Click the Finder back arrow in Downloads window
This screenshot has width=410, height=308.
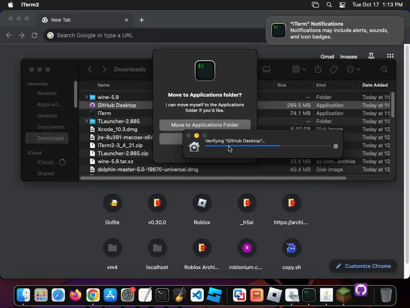[90, 69]
